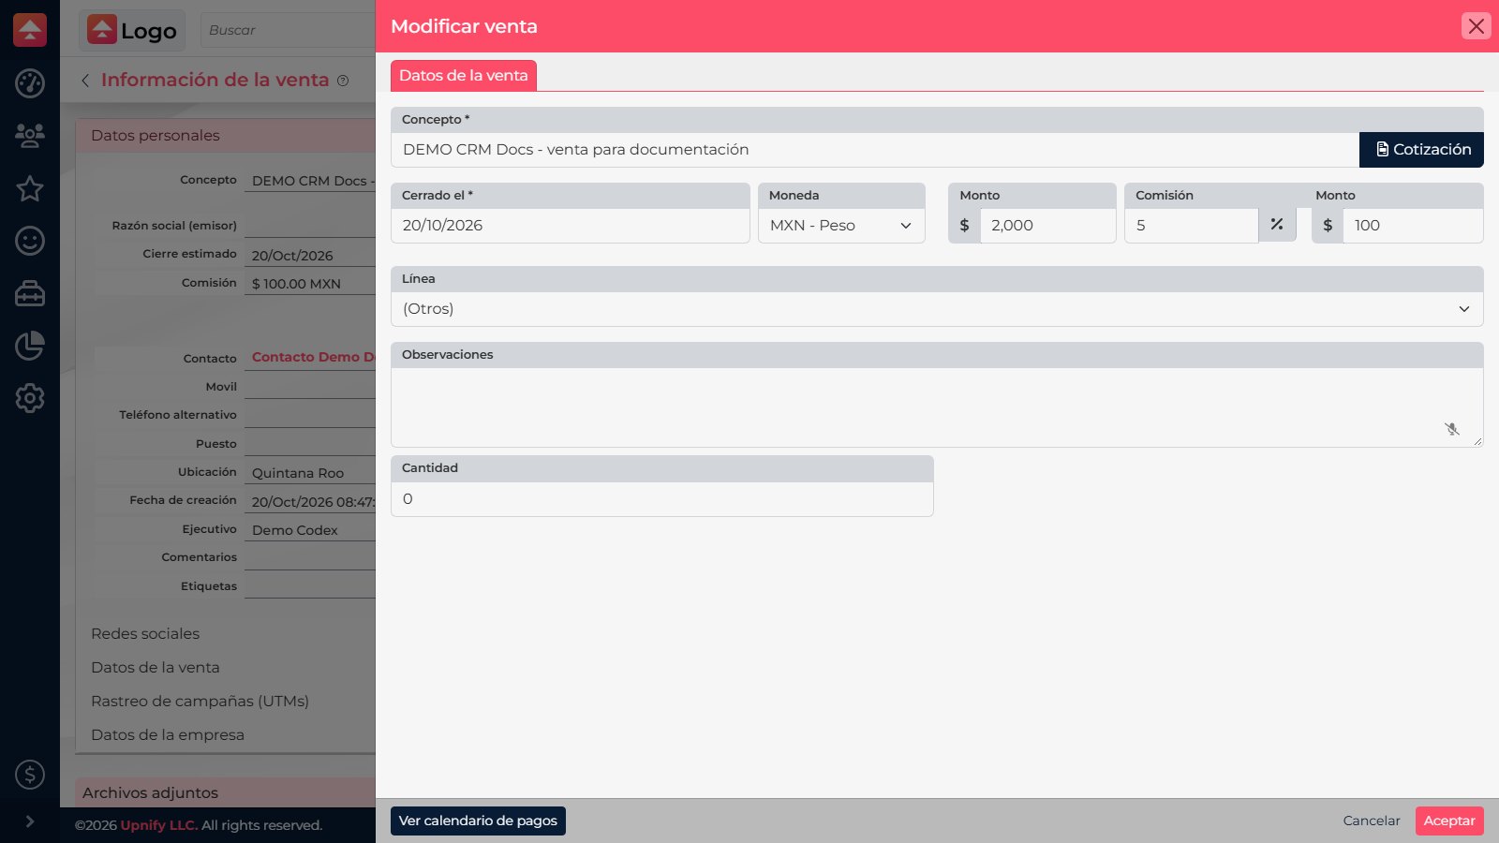Click the Archivos adjuntos panel header
The width and height of the screenshot is (1499, 843).
coord(225,792)
